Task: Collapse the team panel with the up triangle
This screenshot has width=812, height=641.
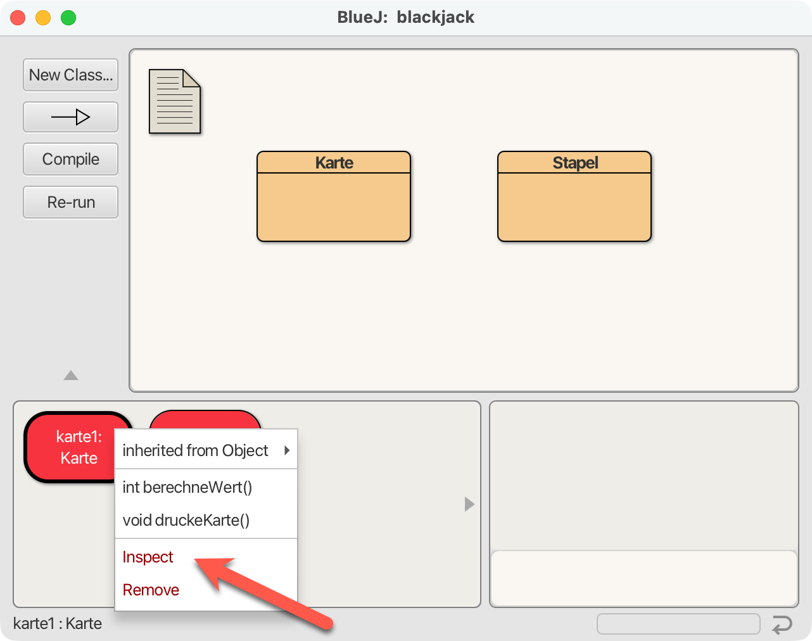Action: point(71,376)
